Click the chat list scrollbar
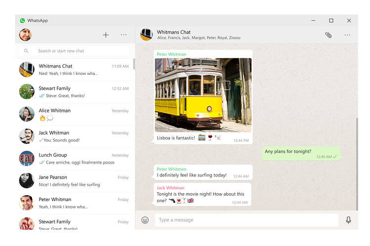The width and height of the screenshot is (370, 246). tap(134, 65)
